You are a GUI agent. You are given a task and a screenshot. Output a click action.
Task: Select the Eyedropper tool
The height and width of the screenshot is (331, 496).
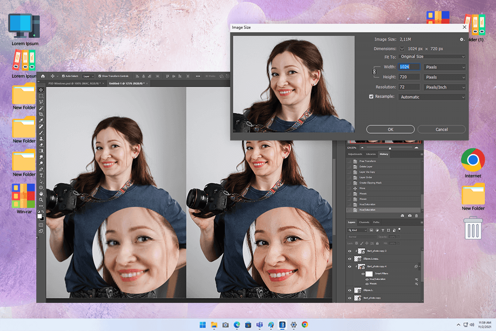[41, 120]
